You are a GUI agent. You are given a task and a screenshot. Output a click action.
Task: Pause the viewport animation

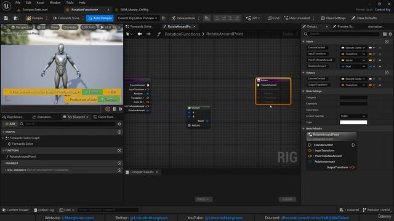[x=115, y=109]
